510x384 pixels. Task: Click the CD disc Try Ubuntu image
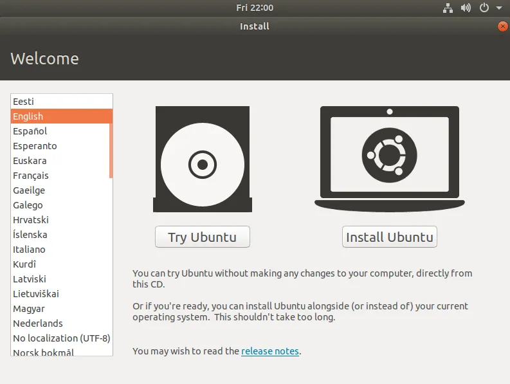pos(203,159)
